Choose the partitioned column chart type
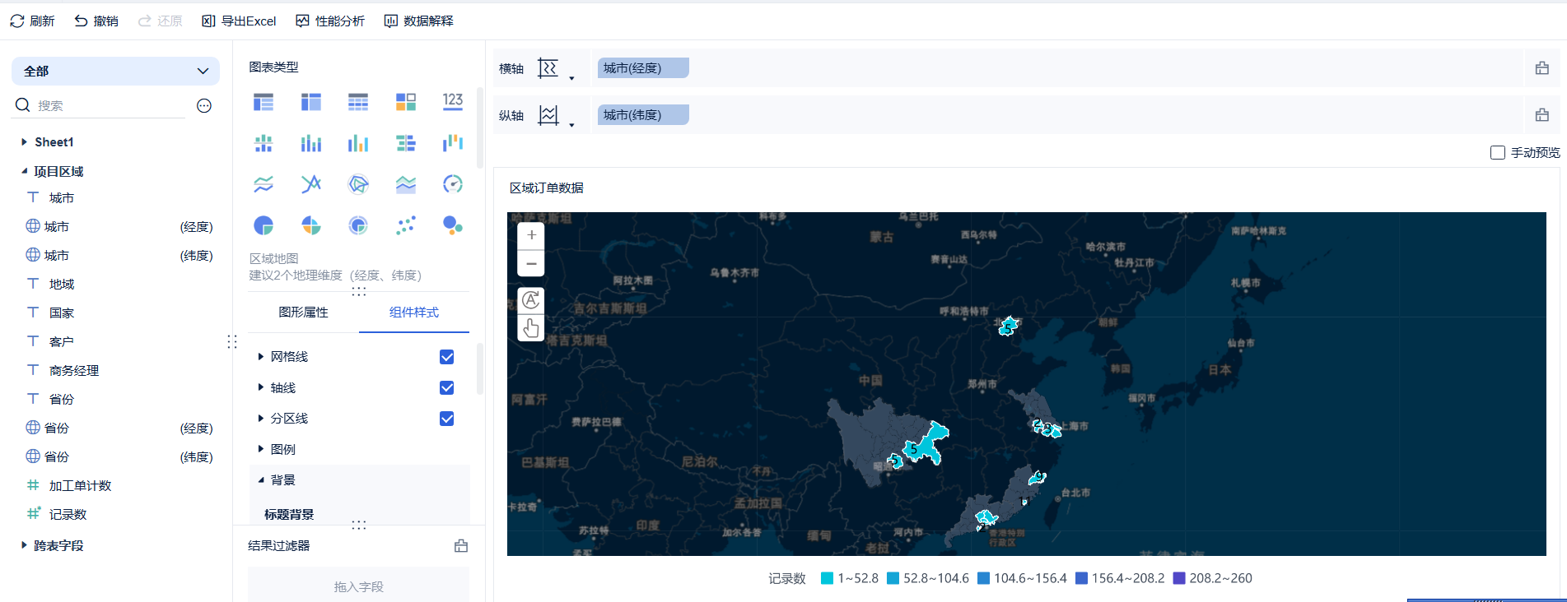Image resolution: width=1567 pixels, height=602 pixels. pyautogui.click(x=263, y=143)
